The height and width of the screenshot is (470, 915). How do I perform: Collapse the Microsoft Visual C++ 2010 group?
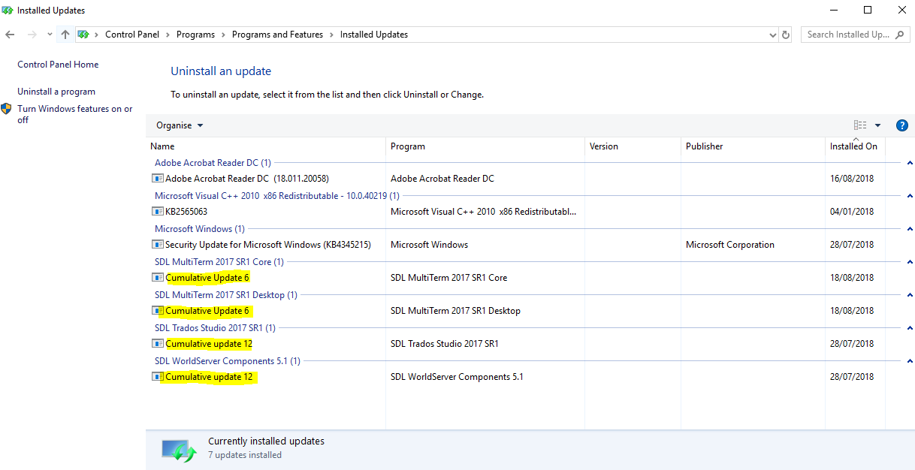point(910,196)
